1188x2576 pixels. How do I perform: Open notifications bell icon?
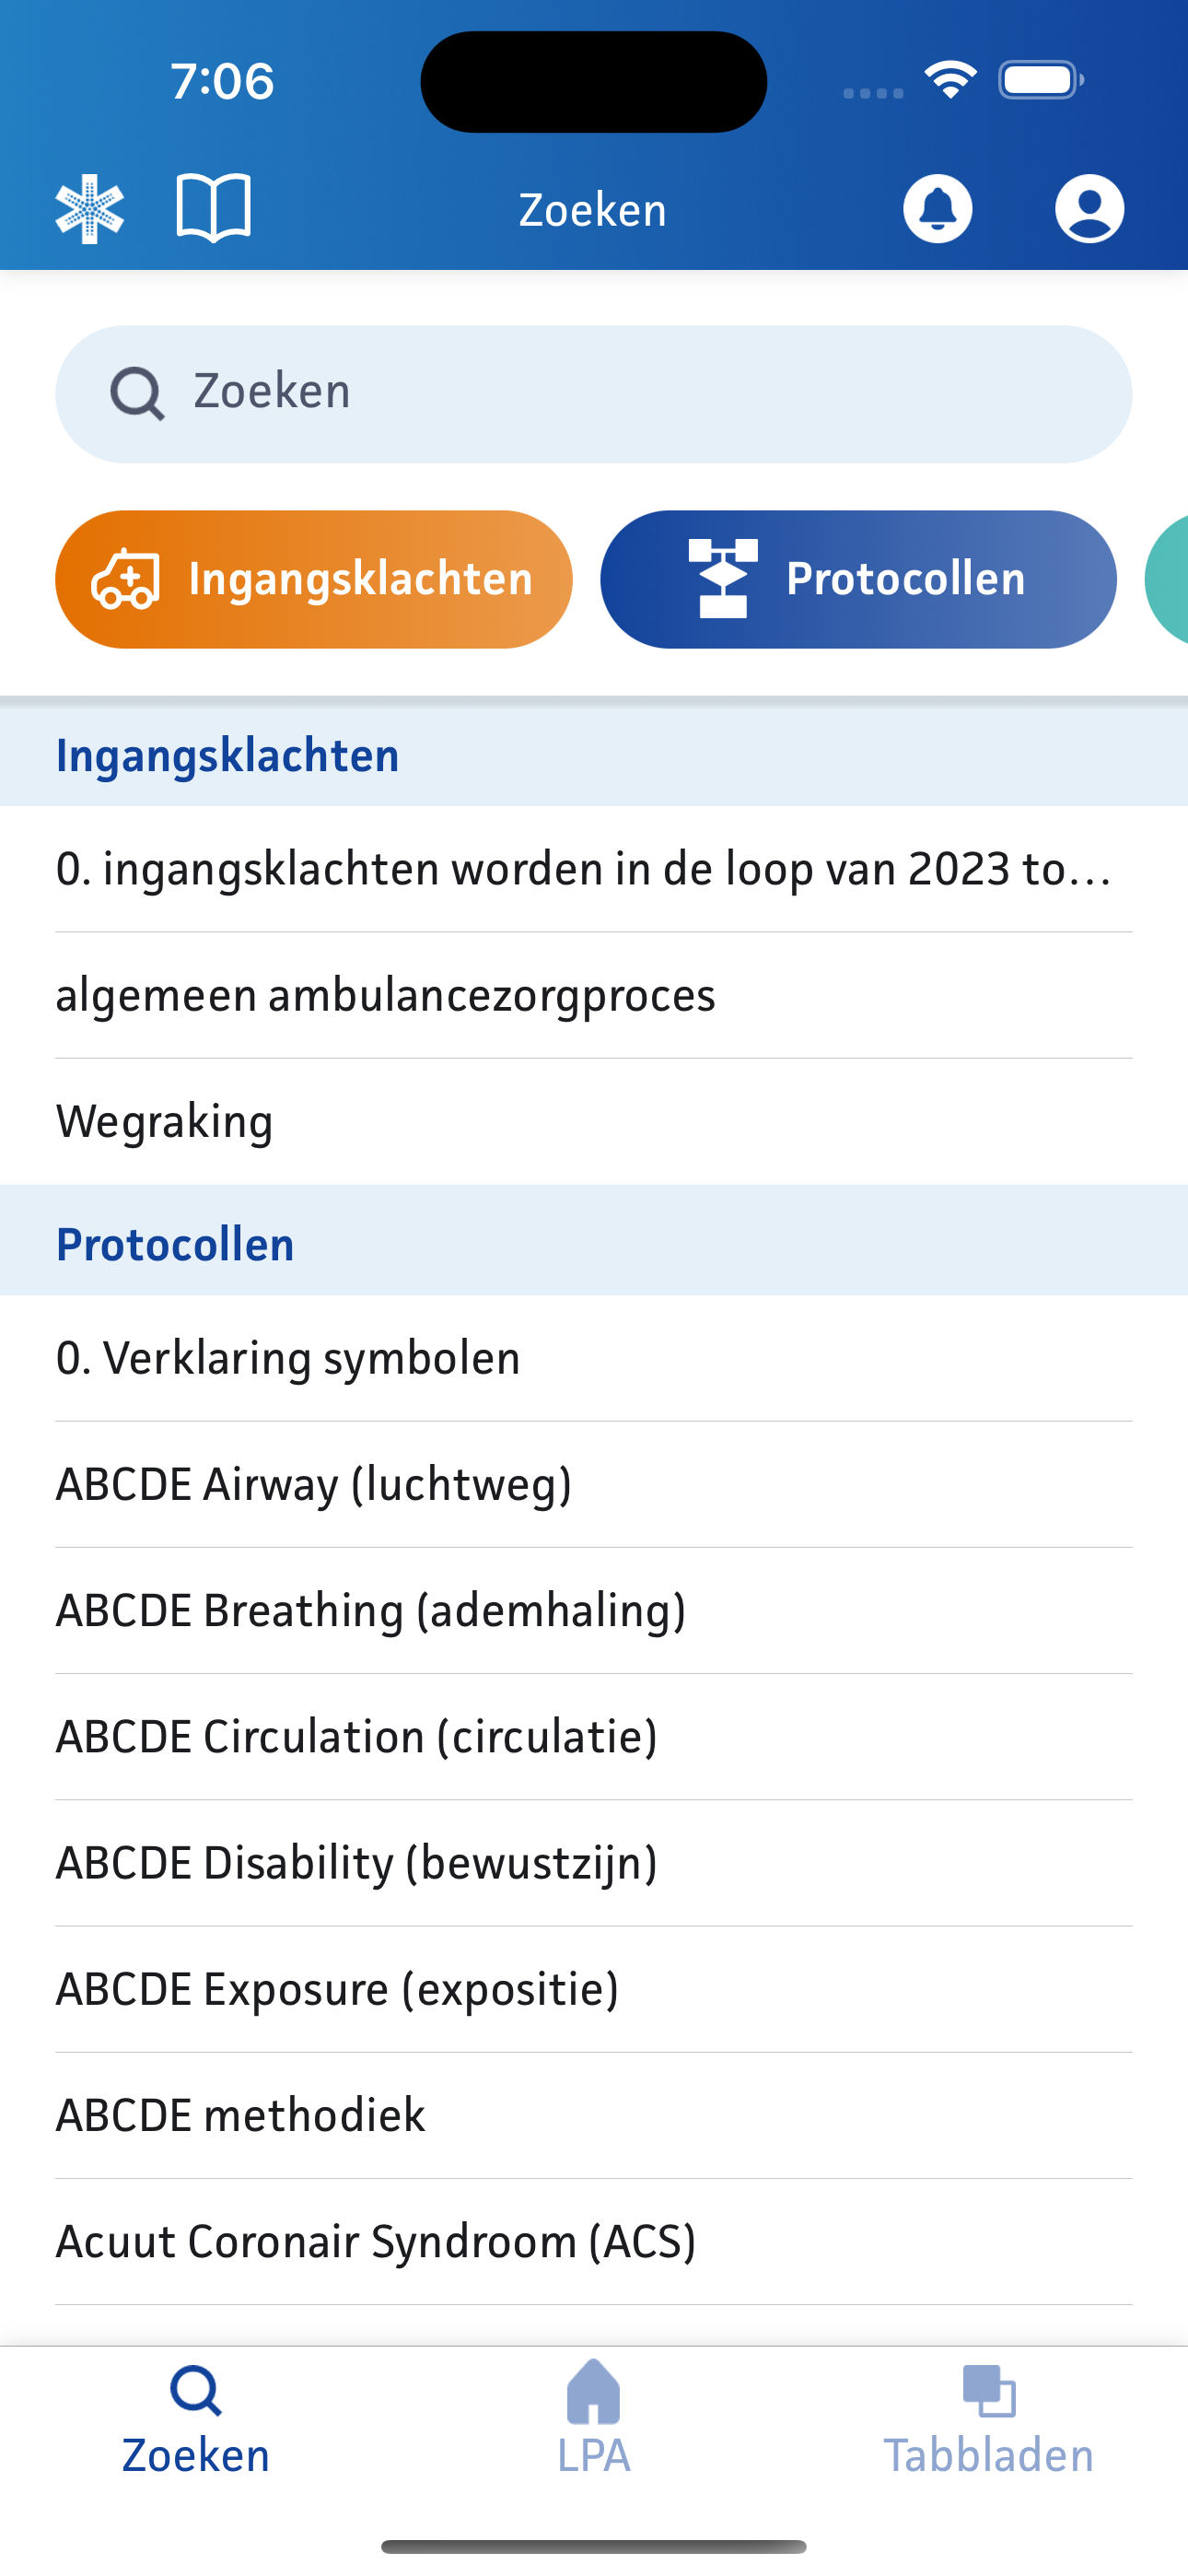coord(937,209)
